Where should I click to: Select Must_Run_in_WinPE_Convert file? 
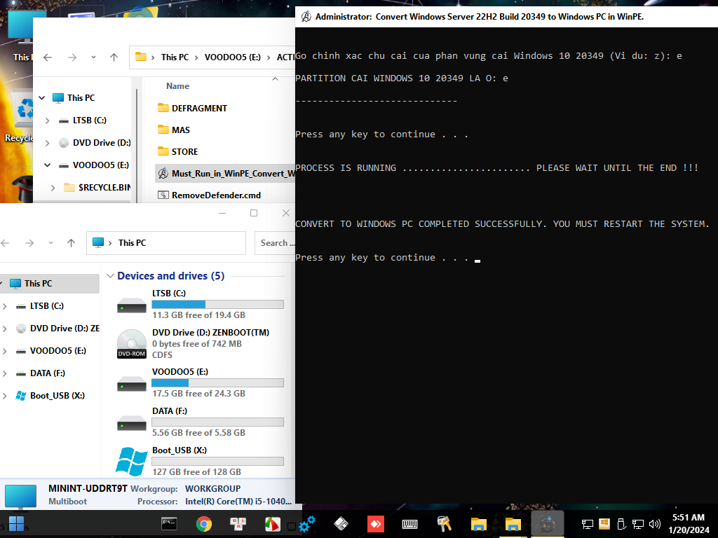coord(225,174)
